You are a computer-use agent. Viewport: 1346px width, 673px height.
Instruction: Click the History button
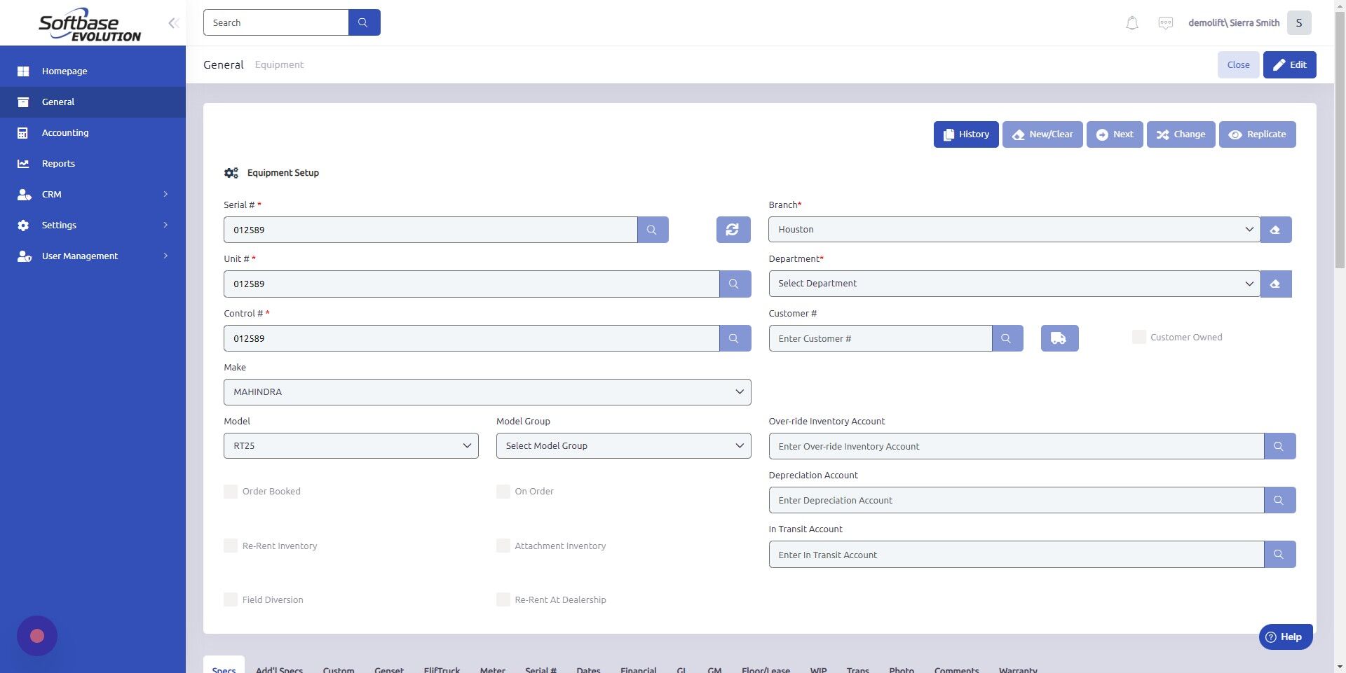point(966,134)
